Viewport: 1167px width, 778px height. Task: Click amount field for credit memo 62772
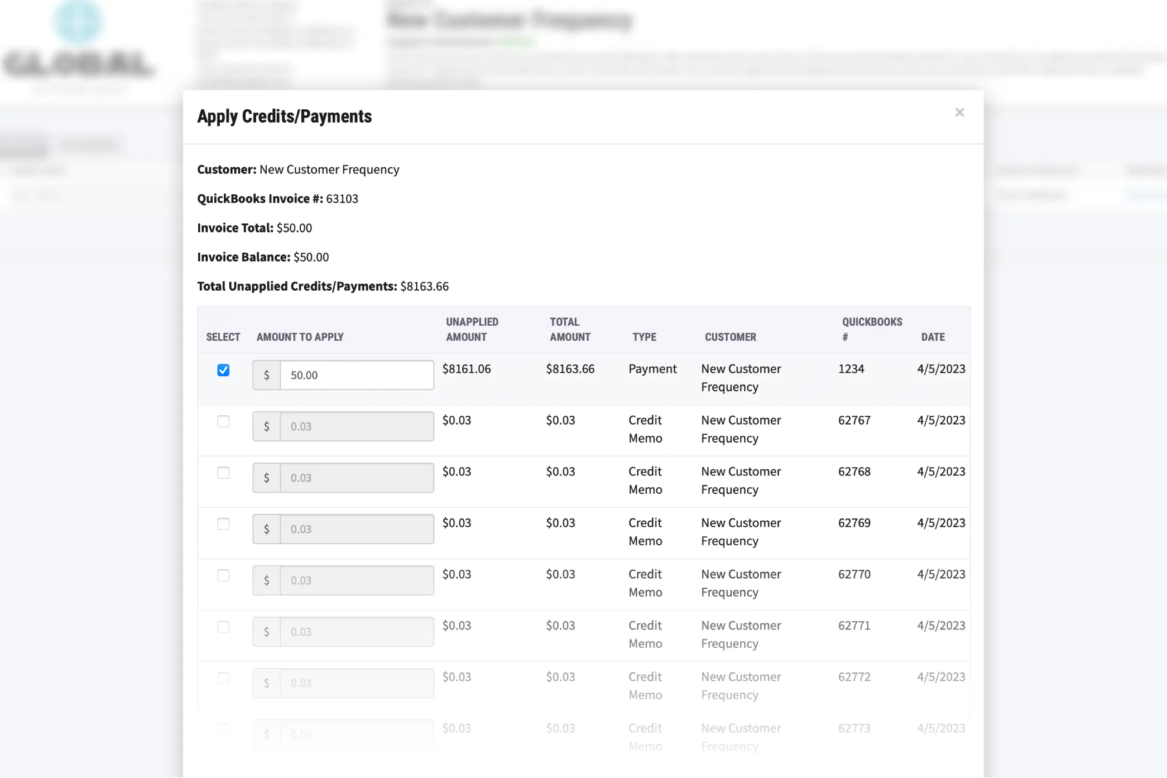pyautogui.click(x=356, y=683)
